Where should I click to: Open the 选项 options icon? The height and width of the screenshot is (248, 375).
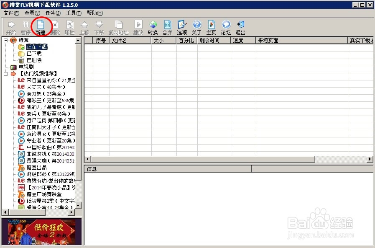(182, 26)
